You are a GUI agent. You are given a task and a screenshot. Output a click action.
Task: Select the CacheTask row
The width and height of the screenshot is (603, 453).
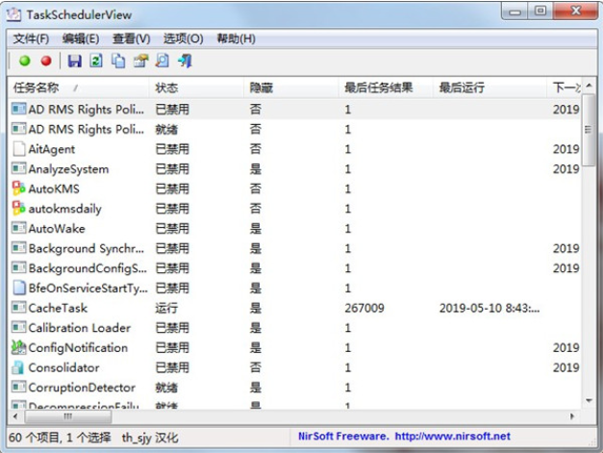point(58,308)
